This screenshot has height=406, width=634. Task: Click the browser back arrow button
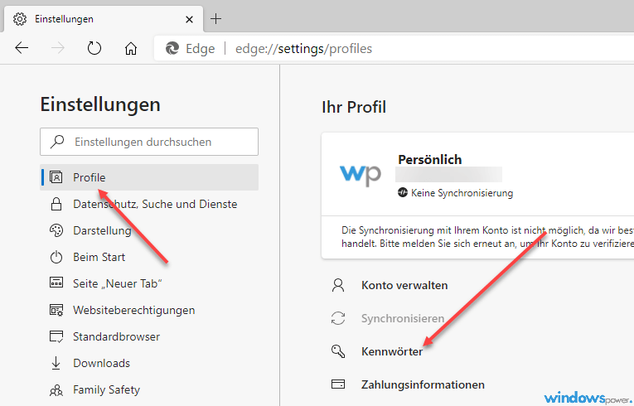tap(22, 48)
